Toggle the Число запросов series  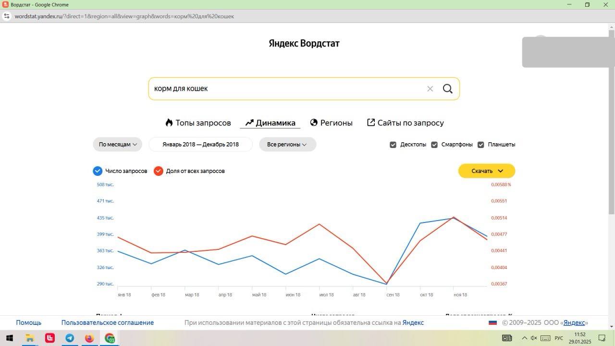[x=98, y=171]
